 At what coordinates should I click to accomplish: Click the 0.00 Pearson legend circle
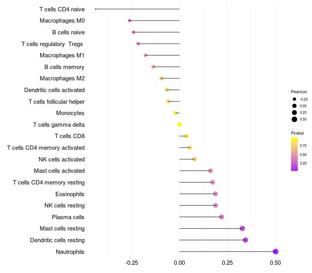coord(294,106)
